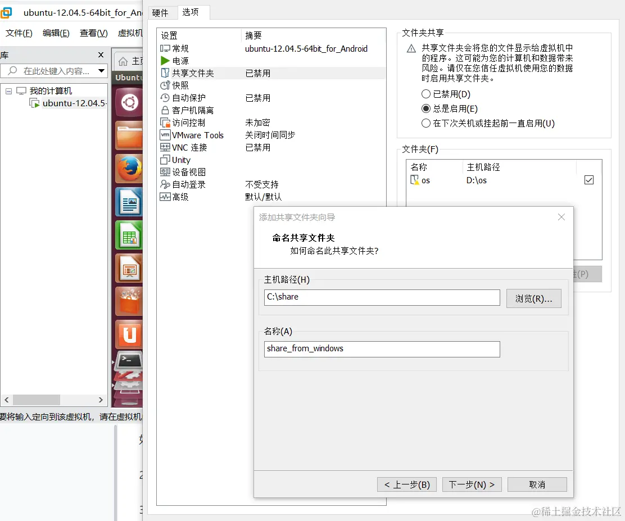Select the 电源 power settings row
Image resolution: width=625 pixels, height=521 pixels.
(271, 61)
